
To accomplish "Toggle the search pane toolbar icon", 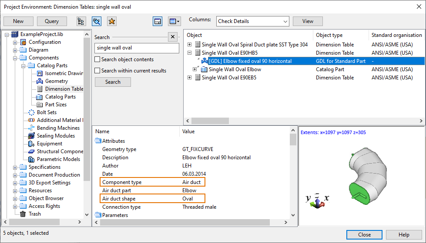I will coord(97,21).
